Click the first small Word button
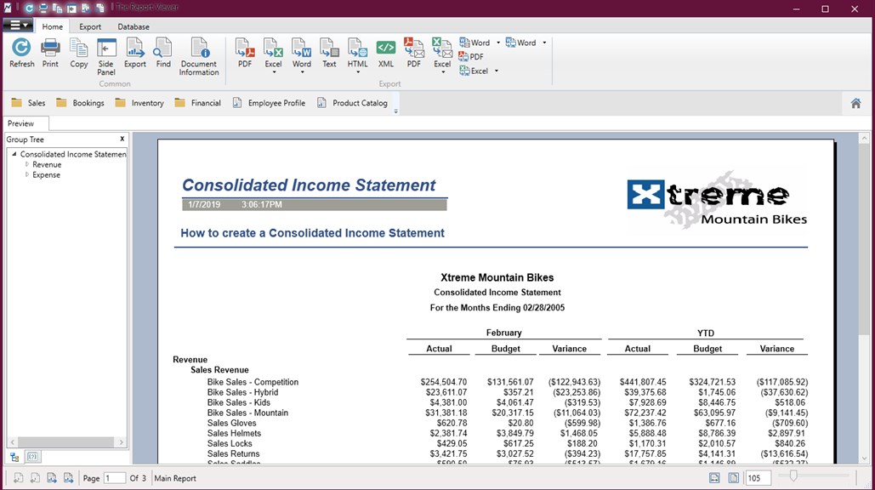875x490 pixels. click(x=474, y=43)
